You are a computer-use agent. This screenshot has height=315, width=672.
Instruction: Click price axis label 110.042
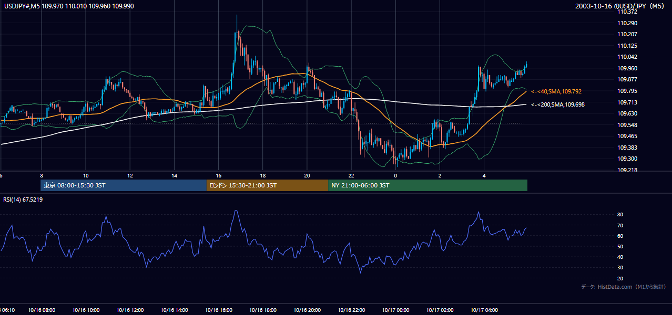[x=628, y=57]
